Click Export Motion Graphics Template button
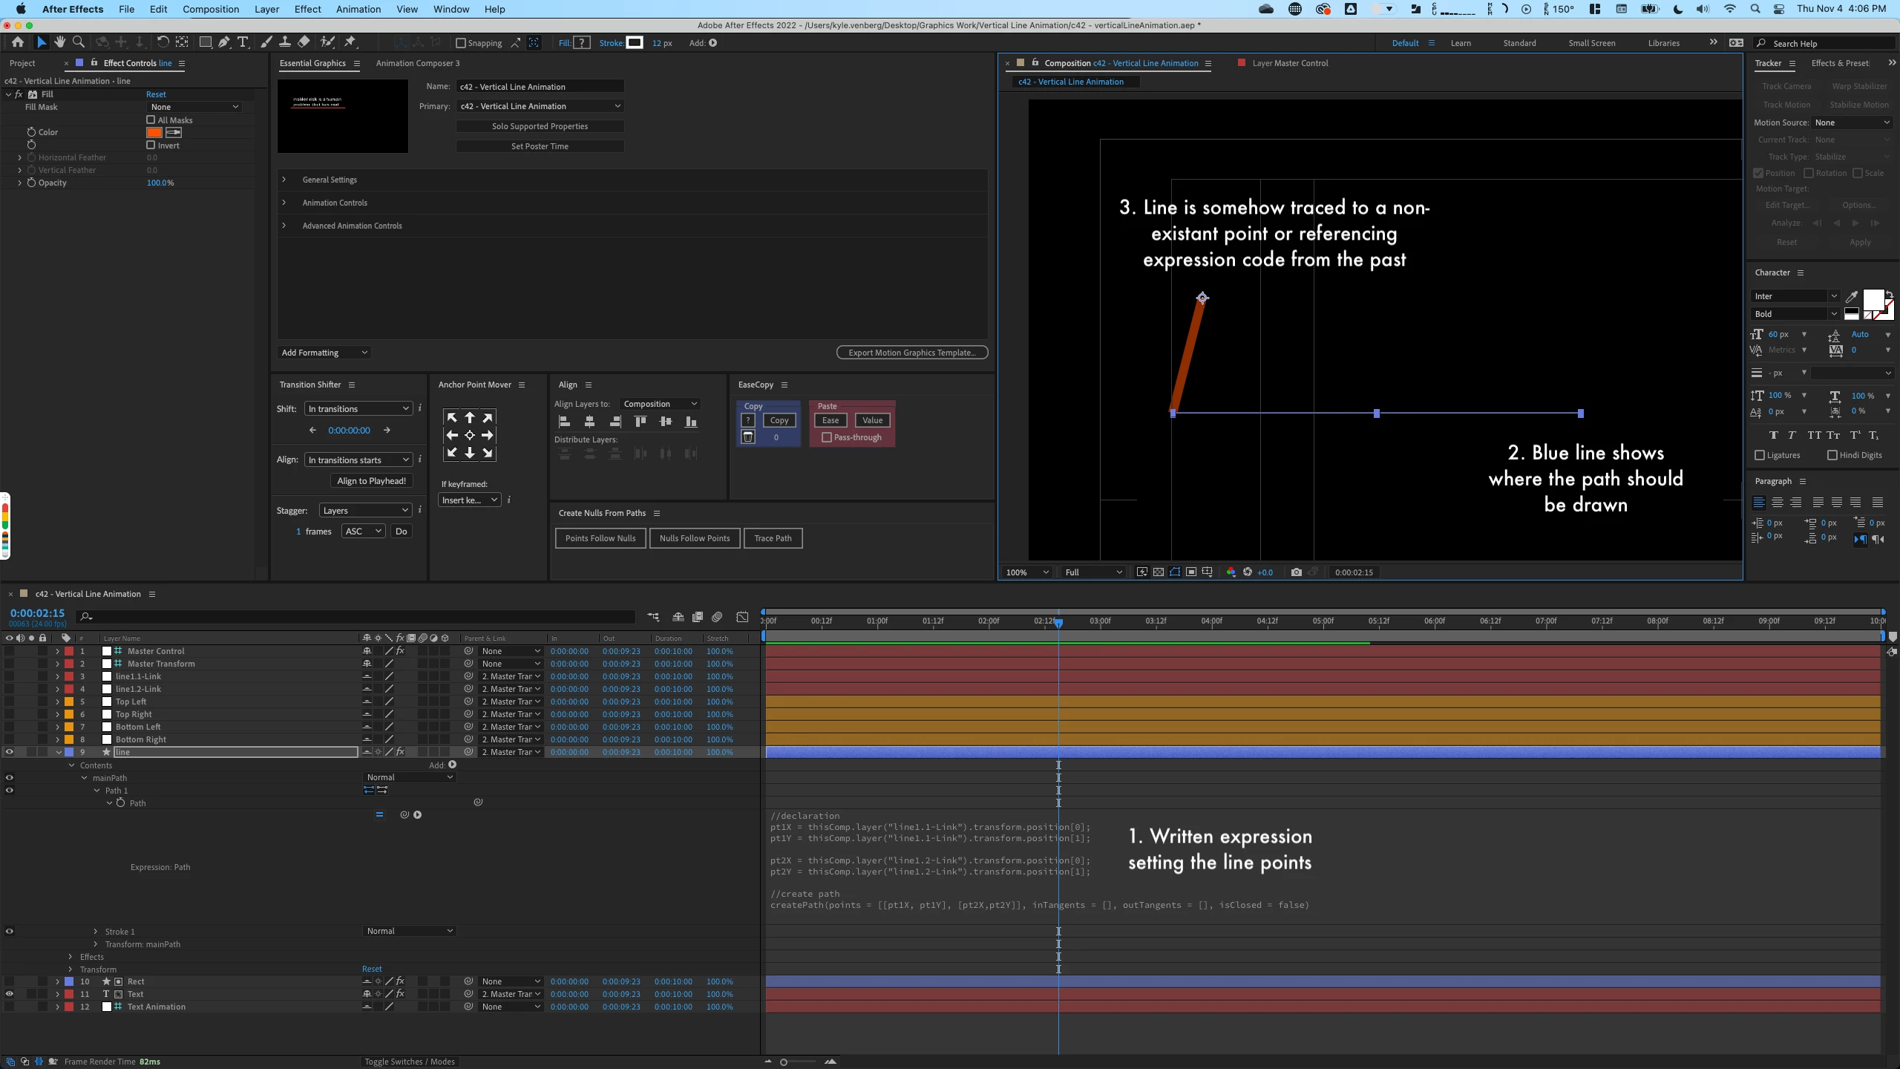This screenshot has width=1900, height=1069. click(911, 353)
